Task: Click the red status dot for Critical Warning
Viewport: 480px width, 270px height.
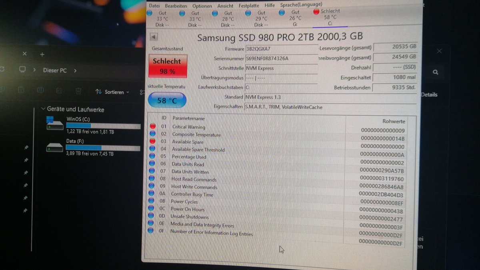Action: pyautogui.click(x=152, y=126)
